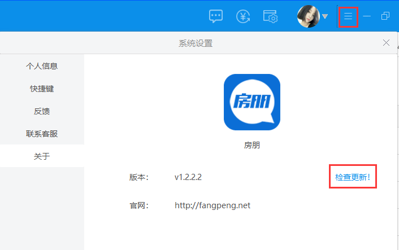Viewport: 399px width, 250px height.
Task: Close the 系统设置 dialog
Action: pyautogui.click(x=386, y=43)
